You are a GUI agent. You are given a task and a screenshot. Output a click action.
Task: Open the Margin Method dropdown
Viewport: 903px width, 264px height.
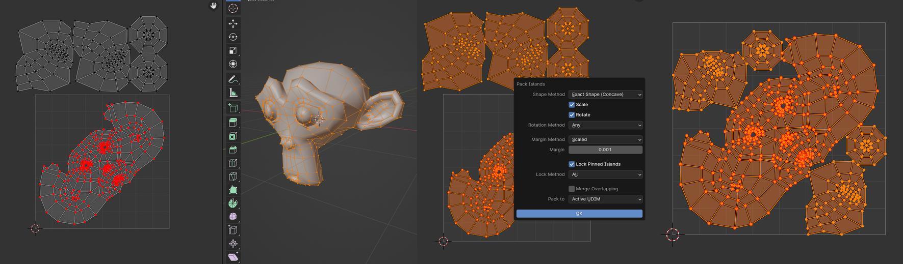click(x=605, y=139)
